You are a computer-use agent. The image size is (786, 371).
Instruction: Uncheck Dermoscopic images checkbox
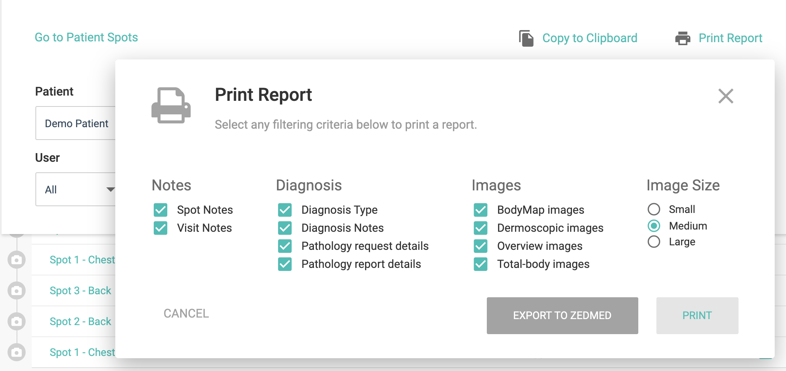(480, 228)
